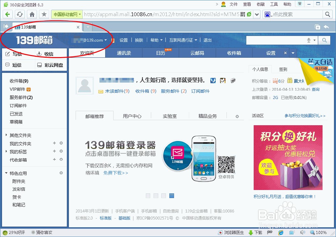336x237 pixels.
Task: Click the 退出 logout link
Action: 207,40
